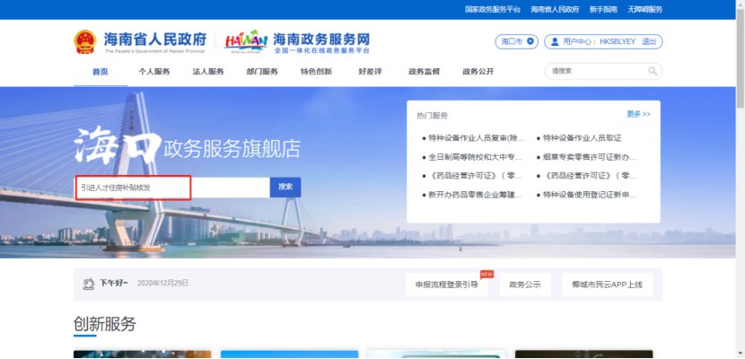Focus the banner search field with 引进人才住房补贴核发
Screen dimensions: 745x359
[x=173, y=188]
